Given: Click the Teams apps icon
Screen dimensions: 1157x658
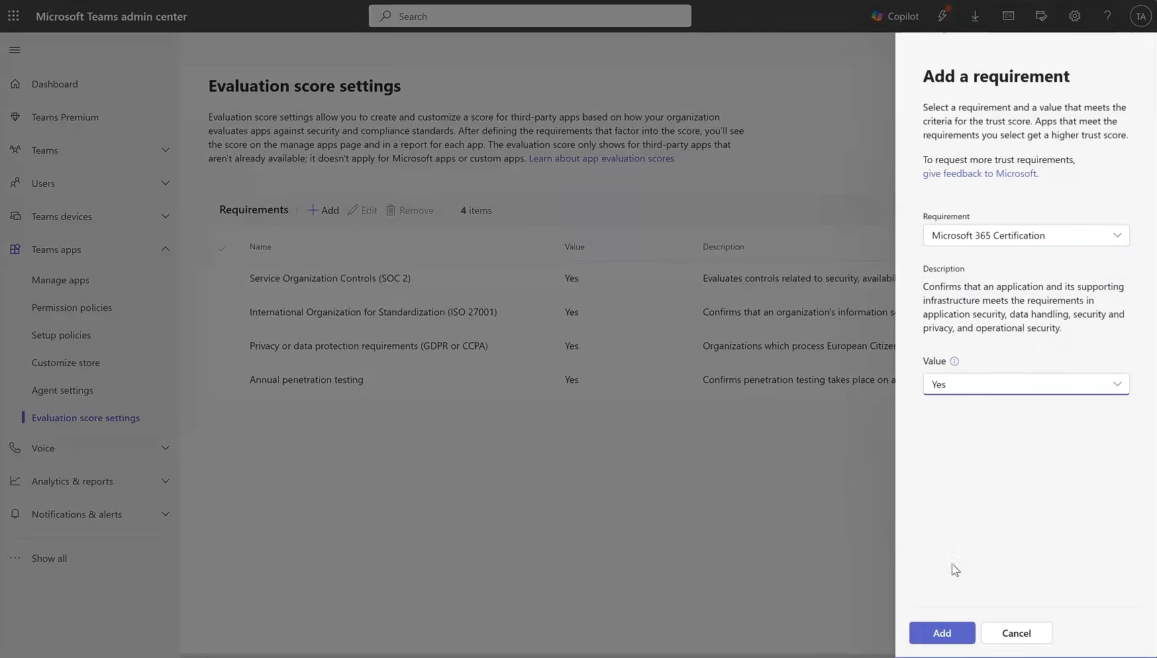Looking at the screenshot, I should click(15, 249).
